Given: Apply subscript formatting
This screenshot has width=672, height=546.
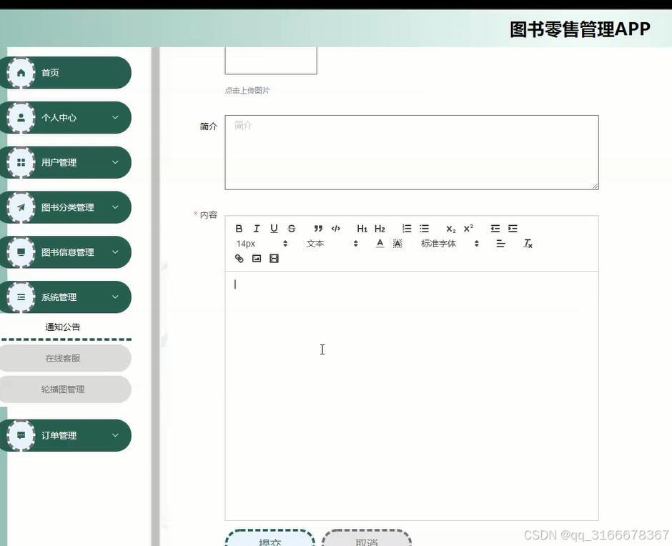Looking at the screenshot, I should point(451,229).
